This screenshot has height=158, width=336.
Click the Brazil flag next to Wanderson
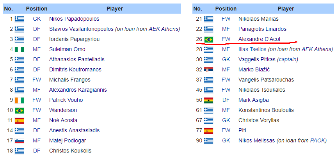click(19, 110)
